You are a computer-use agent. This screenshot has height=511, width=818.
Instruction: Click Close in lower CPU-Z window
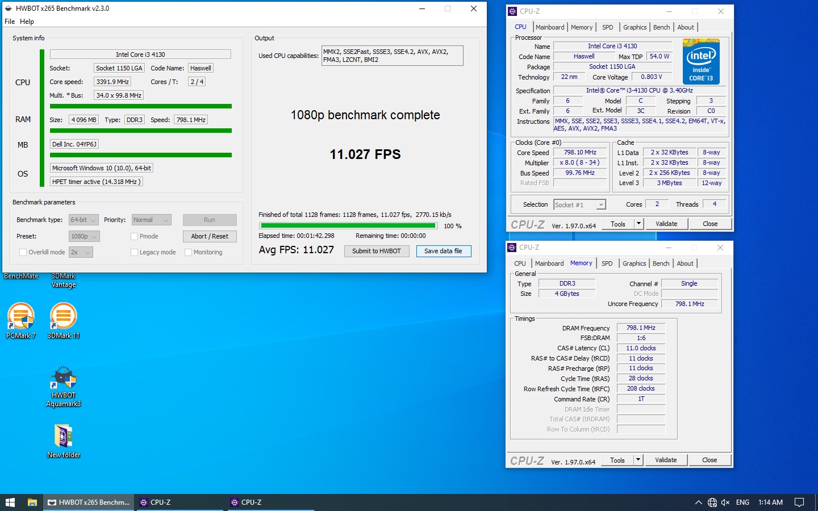pos(710,460)
